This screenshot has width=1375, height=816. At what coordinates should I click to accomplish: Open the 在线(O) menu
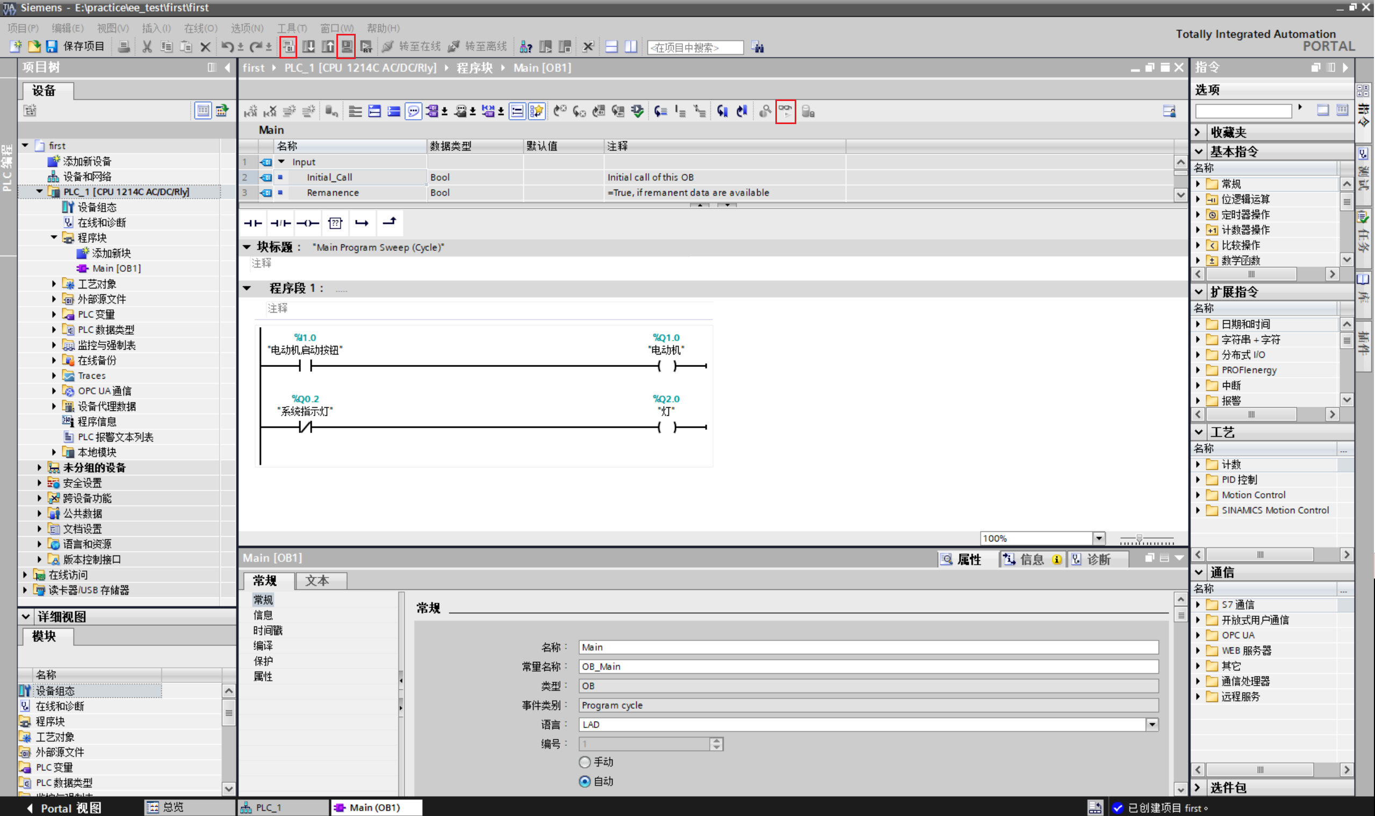200,28
